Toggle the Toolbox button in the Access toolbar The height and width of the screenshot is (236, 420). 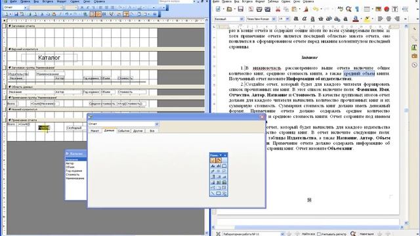click(x=98, y=14)
